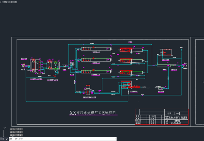Select the adjacent sheet frame at right edge
The image size is (204, 141).
tap(200, 82)
